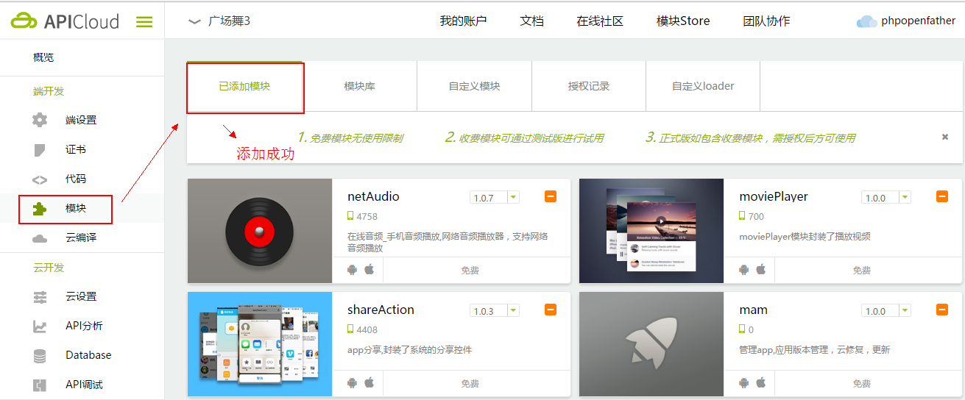
Task: Open 端设置 gear icon in sidebar
Action: (40, 120)
